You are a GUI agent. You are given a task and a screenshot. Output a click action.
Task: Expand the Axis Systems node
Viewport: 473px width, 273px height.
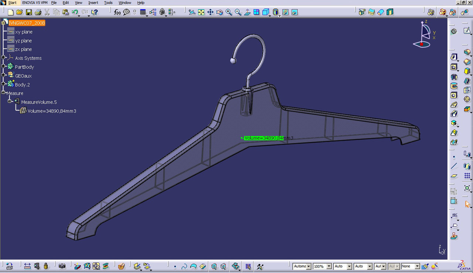tap(3, 57)
